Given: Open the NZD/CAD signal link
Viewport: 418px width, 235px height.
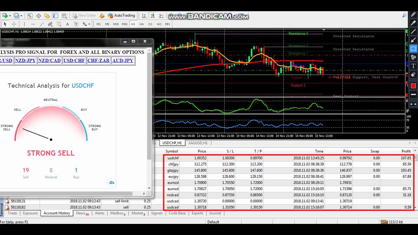Looking at the screenshot, I should coord(49,60).
